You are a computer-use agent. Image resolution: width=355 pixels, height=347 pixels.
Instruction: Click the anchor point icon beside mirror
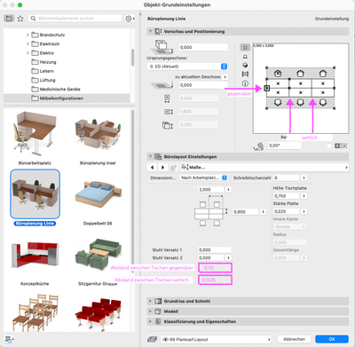click(344, 146)
